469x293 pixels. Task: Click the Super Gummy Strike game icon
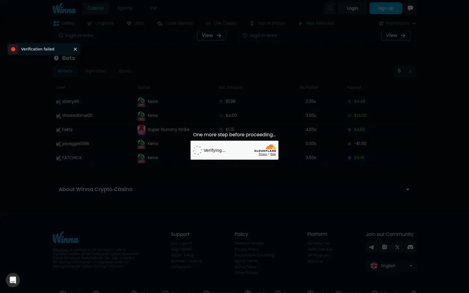pos(141,130)
